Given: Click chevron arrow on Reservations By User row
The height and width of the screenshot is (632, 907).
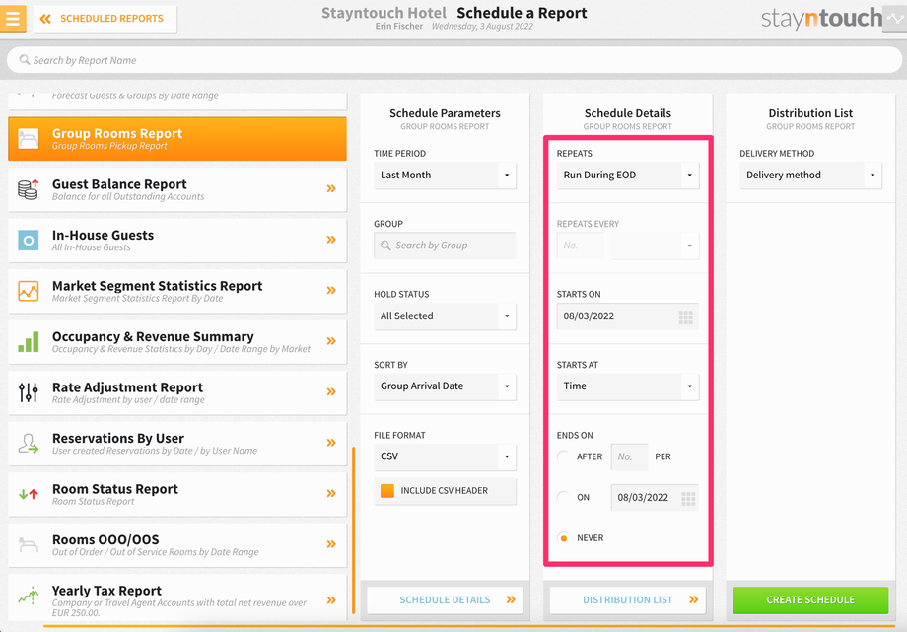Looking at the screenshot, I should point(331,443).
